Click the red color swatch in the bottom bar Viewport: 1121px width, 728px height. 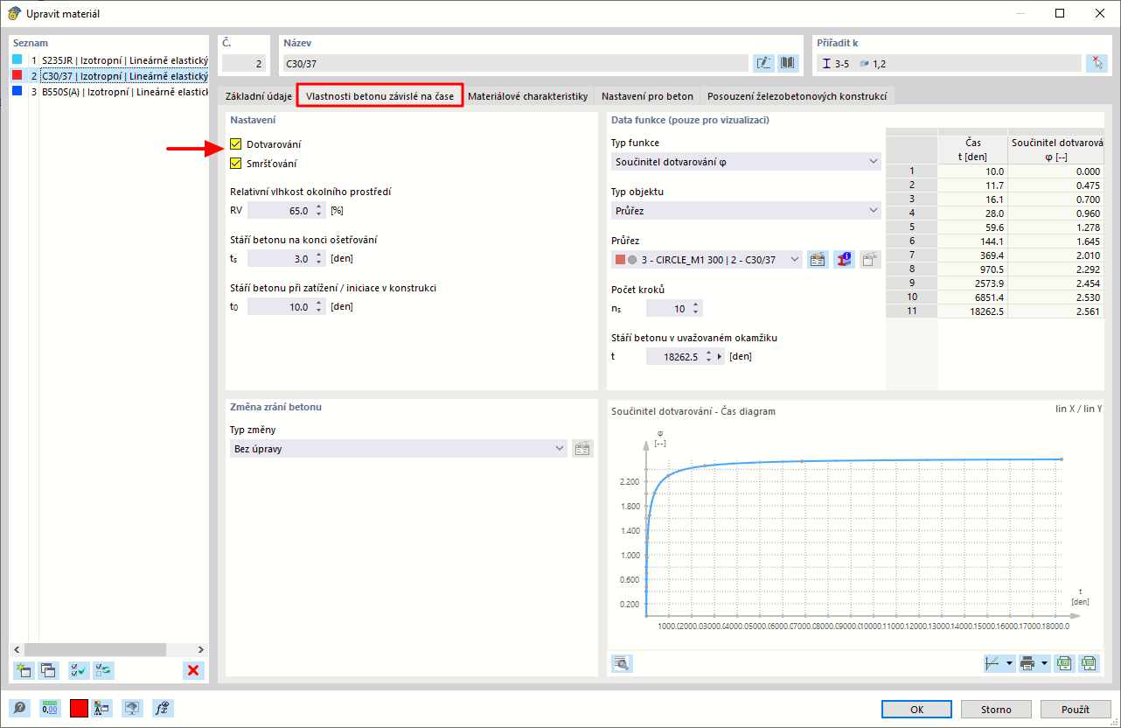tap(79, 709)
